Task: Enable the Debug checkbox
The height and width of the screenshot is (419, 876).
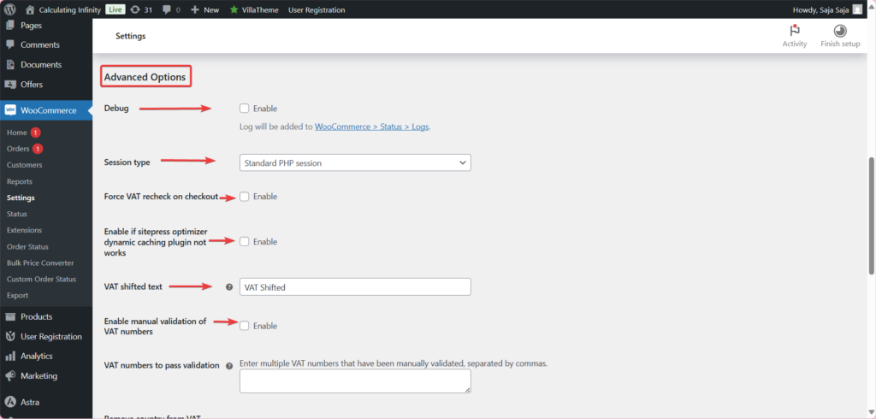Action: pyautogui.click(x=244, y=109)
